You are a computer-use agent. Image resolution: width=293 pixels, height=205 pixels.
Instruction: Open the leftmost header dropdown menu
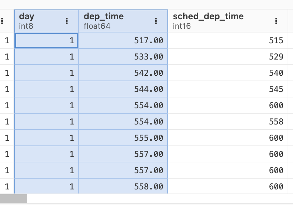coord(3,20)
